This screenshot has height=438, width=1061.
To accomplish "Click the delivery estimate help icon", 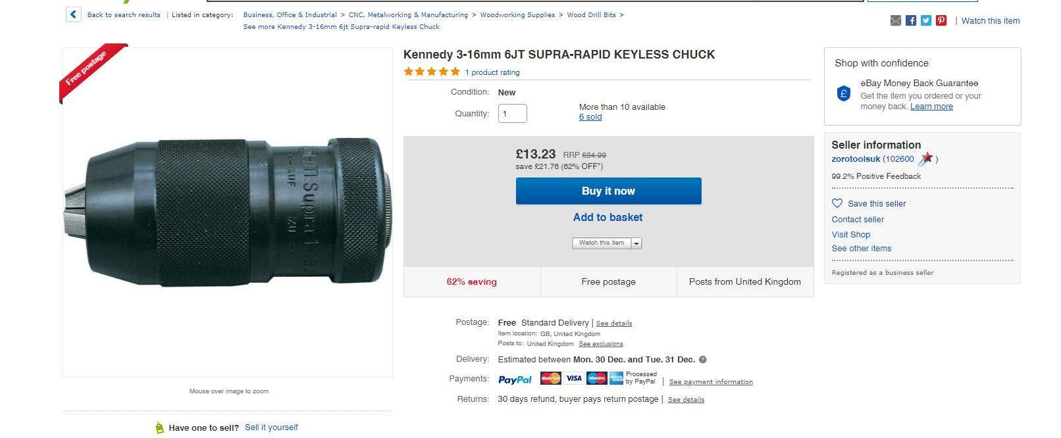I will [703, 360].
